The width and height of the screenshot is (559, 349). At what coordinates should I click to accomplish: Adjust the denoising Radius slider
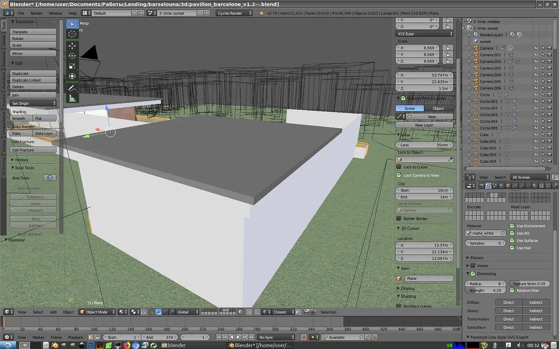click(485, 284)
